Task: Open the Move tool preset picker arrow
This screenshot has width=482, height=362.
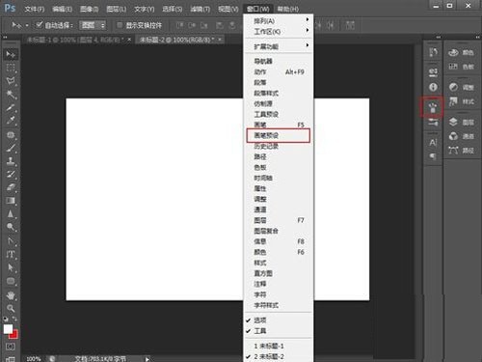Action: coord(27,25)
